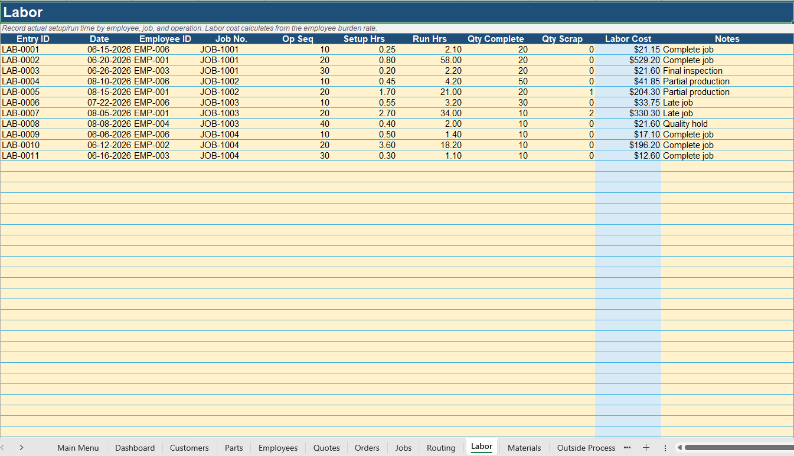Select EMP-004 in row LAB-0008
The height and width of the screenshot is (456, 794).
pos(165,124)
